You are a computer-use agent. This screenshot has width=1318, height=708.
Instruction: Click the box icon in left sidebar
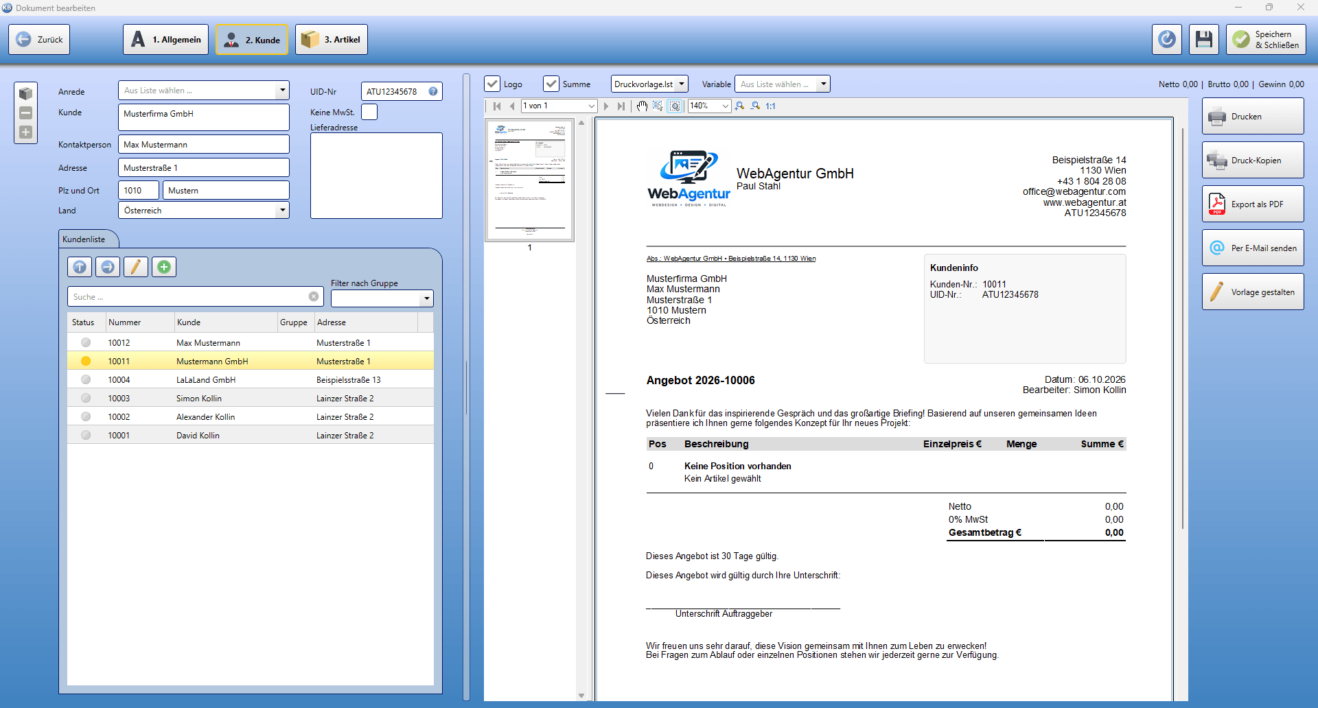[25, 93]
